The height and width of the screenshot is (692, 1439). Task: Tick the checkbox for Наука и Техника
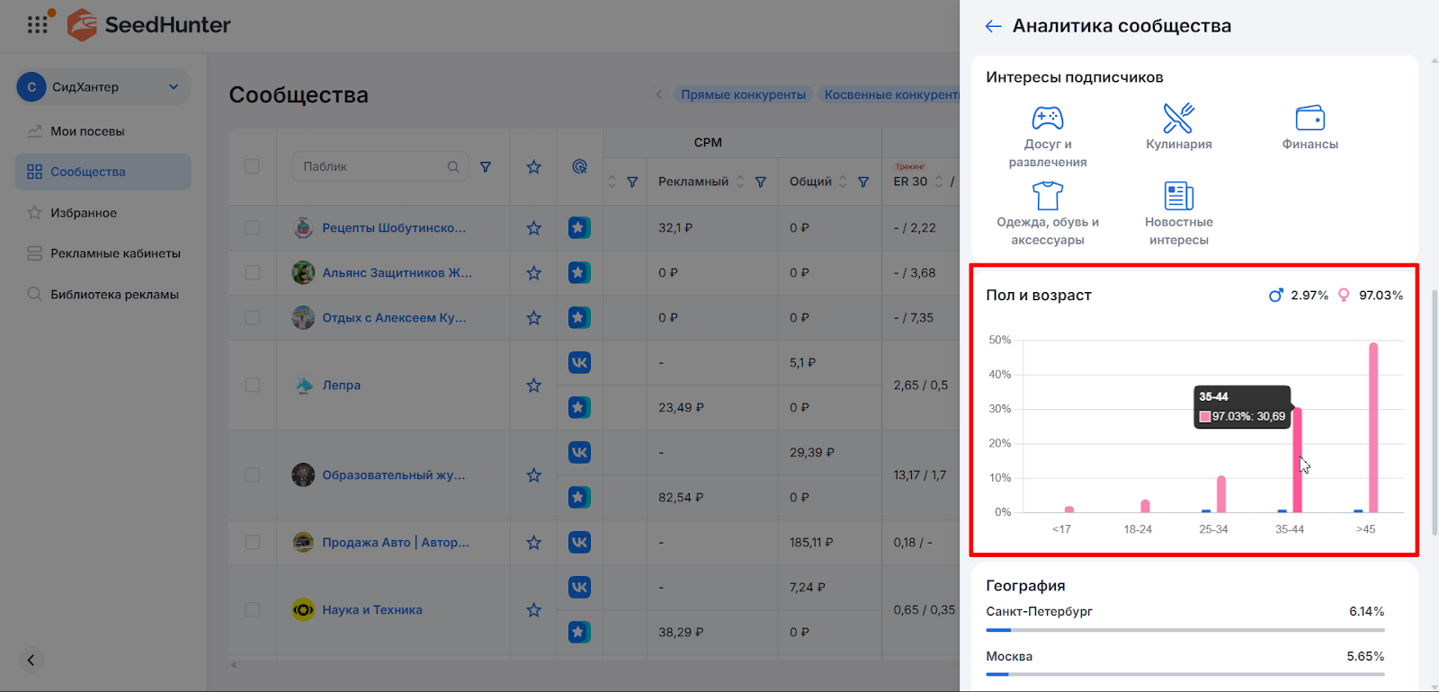click(252, 610)
